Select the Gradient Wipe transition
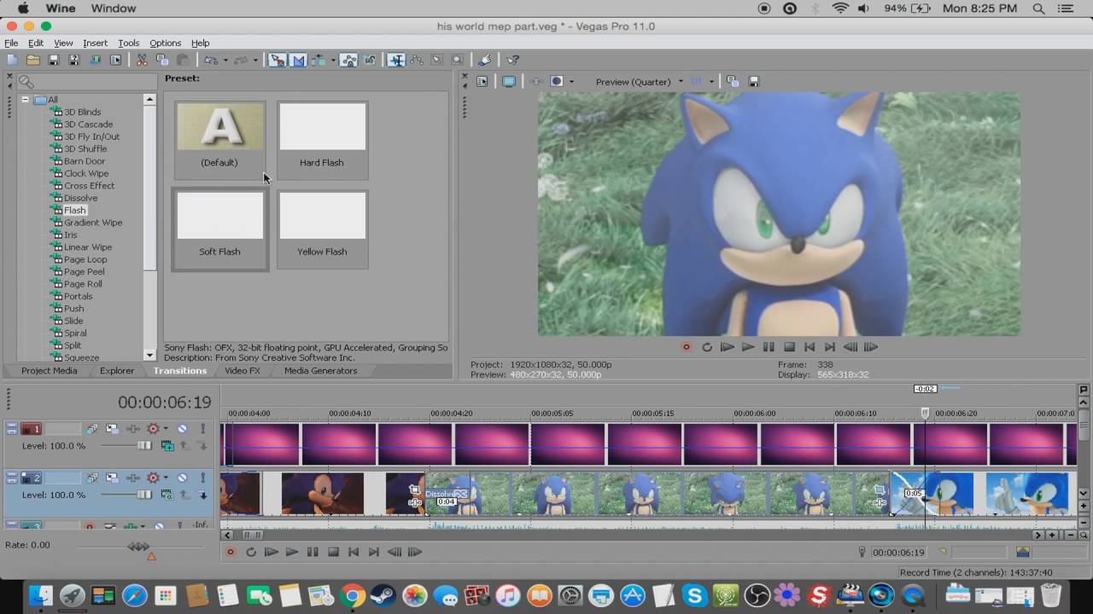 [93, 223]
